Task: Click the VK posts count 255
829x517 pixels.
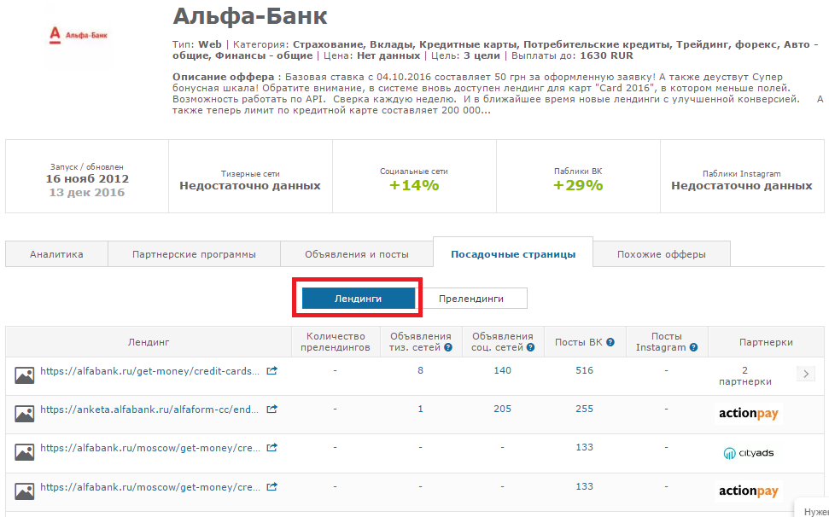Action: point(584,409)
